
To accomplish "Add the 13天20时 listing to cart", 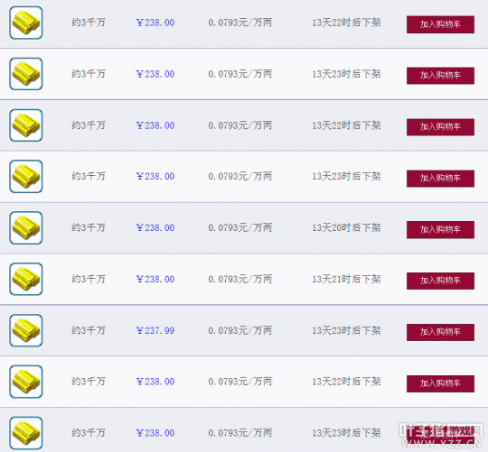I will [440, 229].
